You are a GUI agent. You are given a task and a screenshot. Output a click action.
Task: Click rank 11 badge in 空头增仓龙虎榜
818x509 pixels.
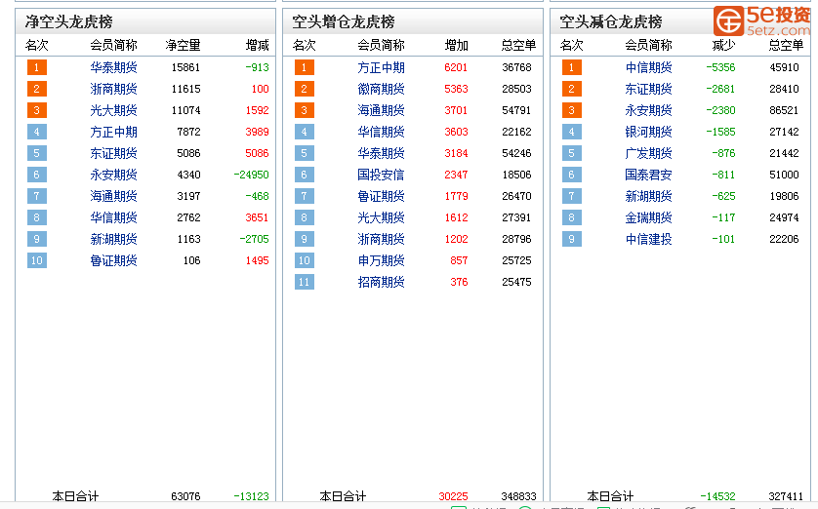[x=305, y=282]
